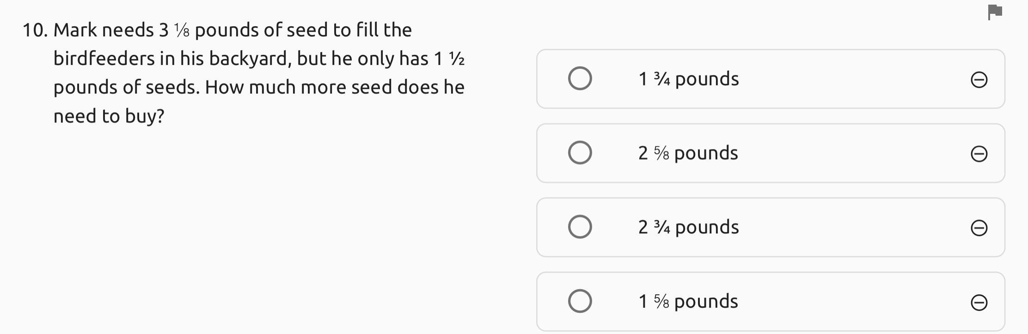The height and width of the screenshot is (334, 1028).
Task: Click the question number "10."
Action: tap(35, 30)
